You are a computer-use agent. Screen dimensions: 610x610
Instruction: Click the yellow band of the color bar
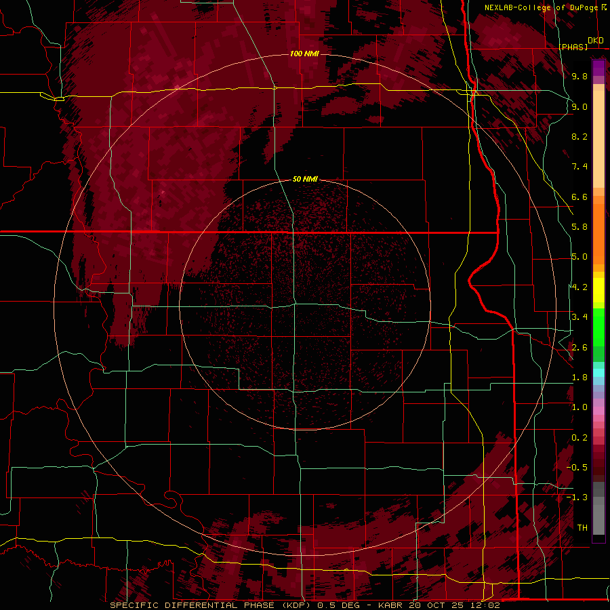598,290
